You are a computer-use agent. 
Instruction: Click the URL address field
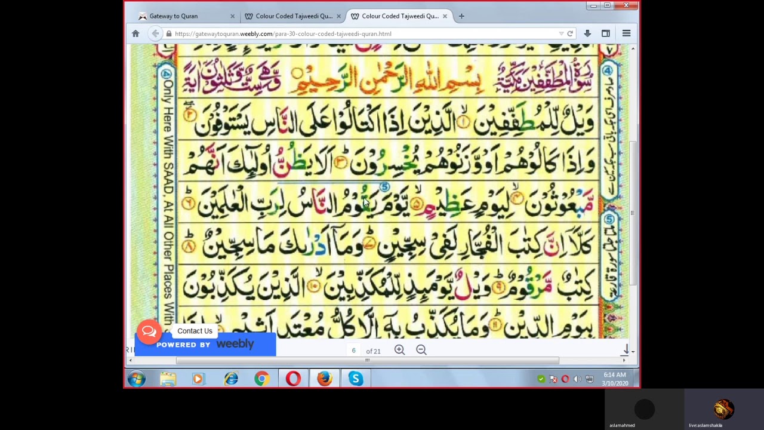(364, 33)
